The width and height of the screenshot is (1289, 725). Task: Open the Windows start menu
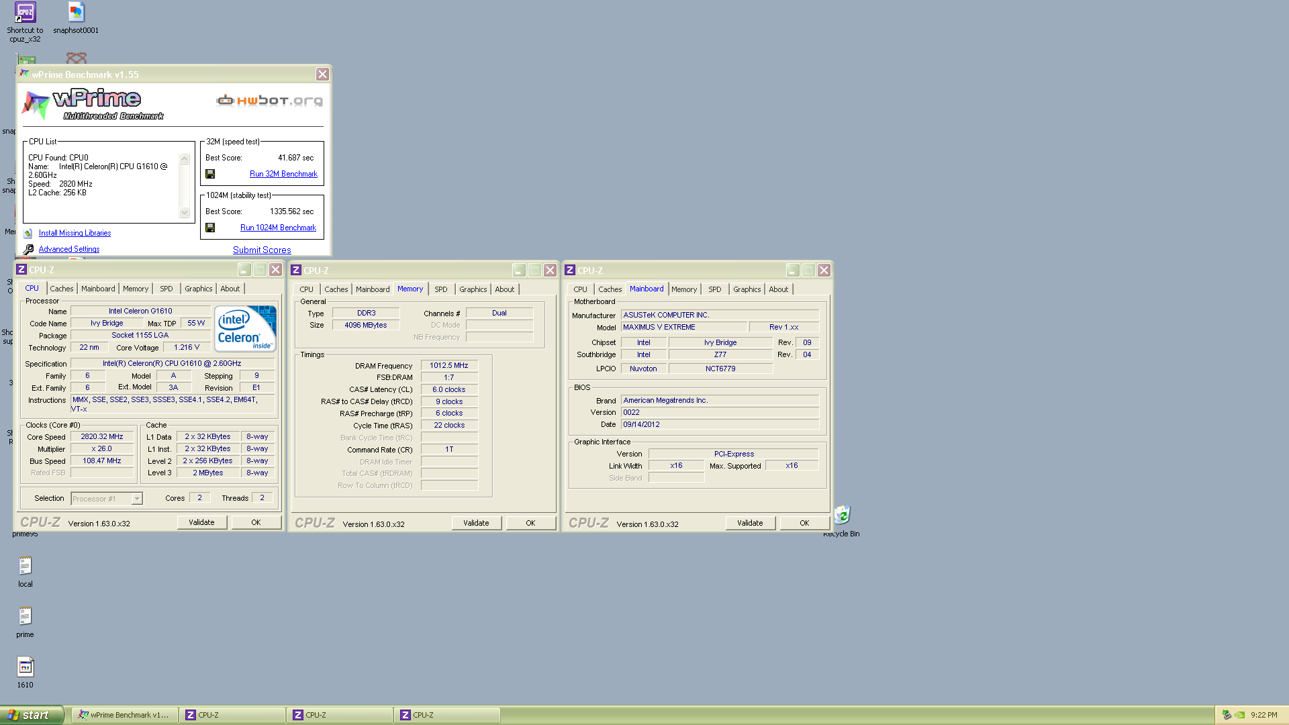[x=32, y=715]
